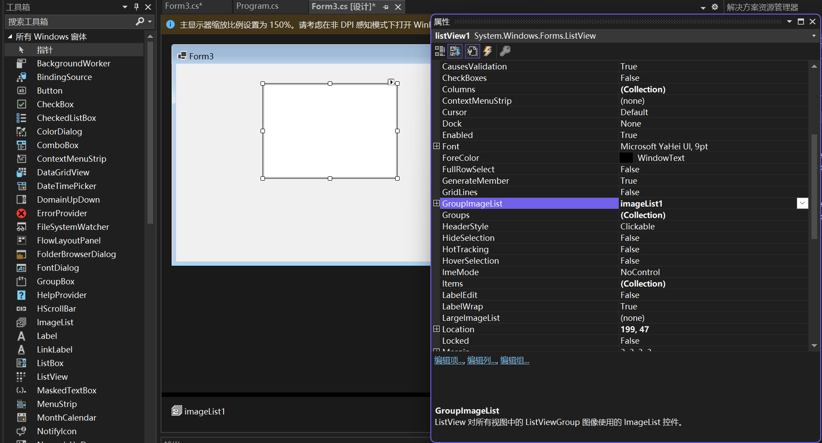Click the ForeColor WindowText color swatch
Image resolution: width=822 pixels, height=443 pixels.
pyautogui.click(x=626, y=157)
